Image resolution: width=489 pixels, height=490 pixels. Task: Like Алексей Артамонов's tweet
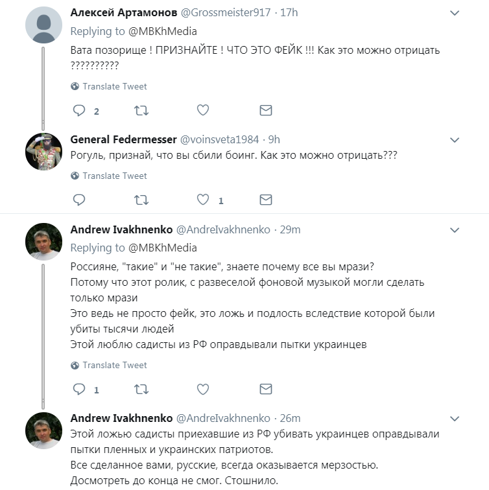[x=203, y=111]
